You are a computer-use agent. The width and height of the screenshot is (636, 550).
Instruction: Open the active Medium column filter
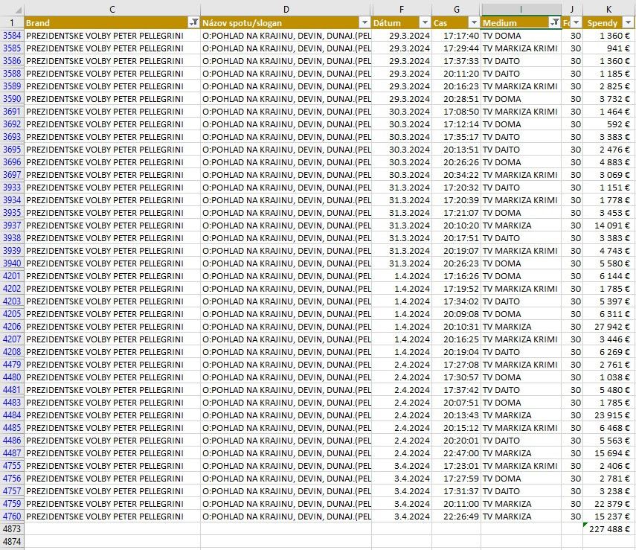[x=555, y=23]
